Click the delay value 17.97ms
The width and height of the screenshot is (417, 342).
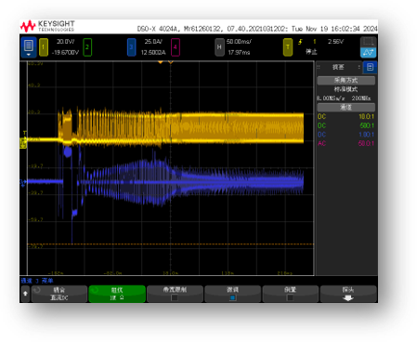point(239,52)
